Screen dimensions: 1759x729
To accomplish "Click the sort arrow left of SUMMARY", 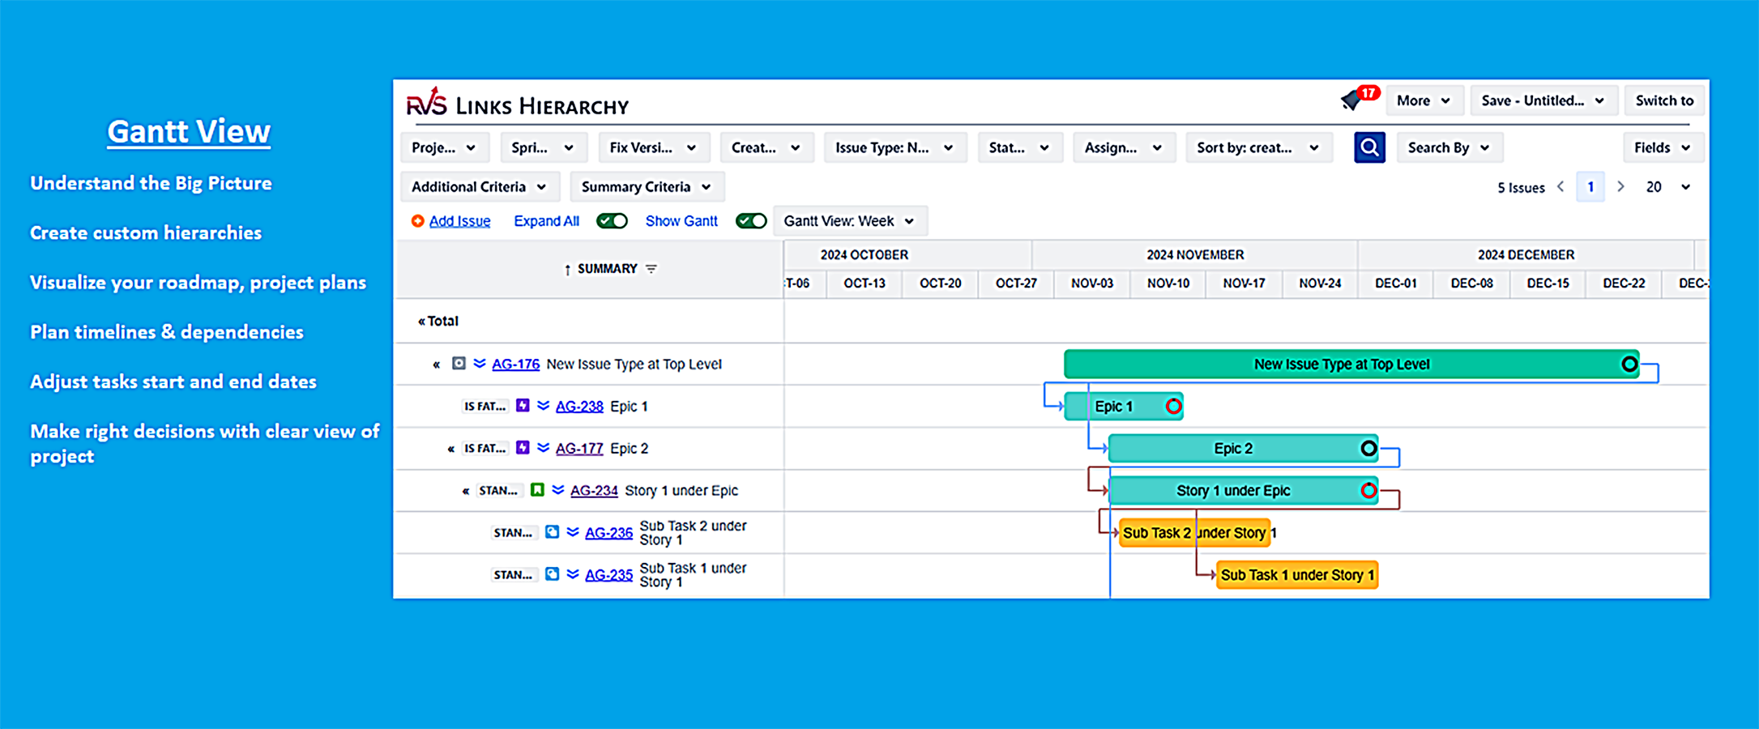I will pos(567,269).
